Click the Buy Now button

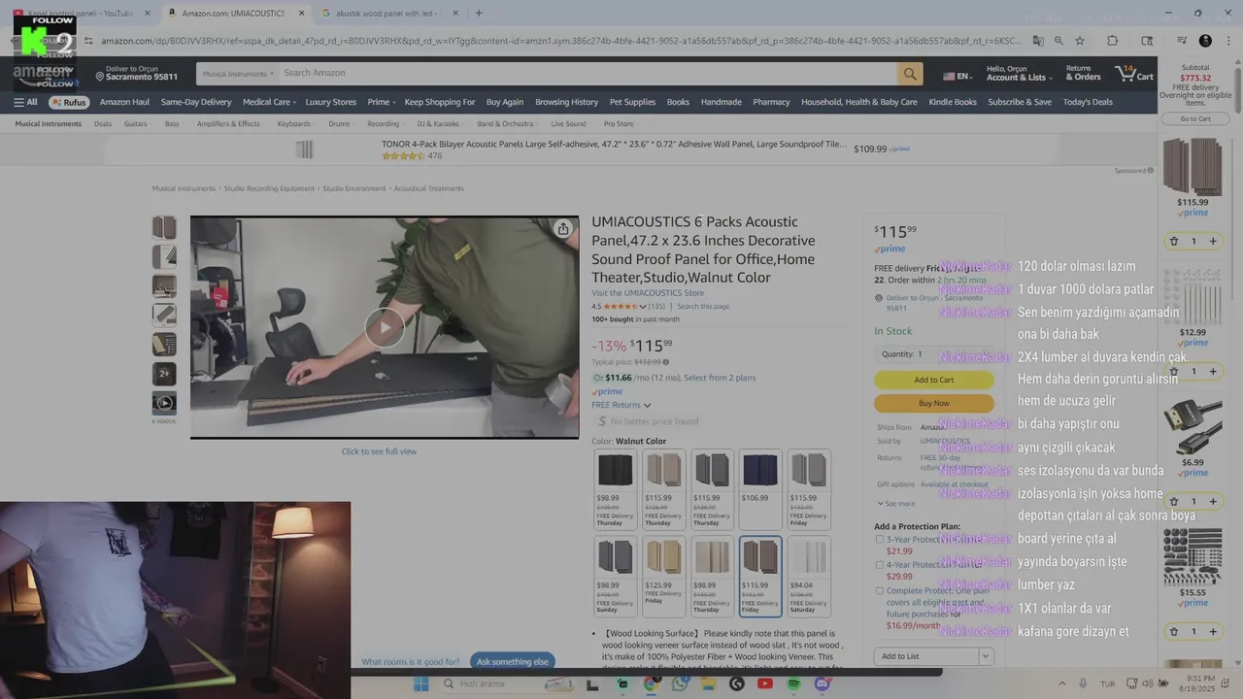coord(934,403)
